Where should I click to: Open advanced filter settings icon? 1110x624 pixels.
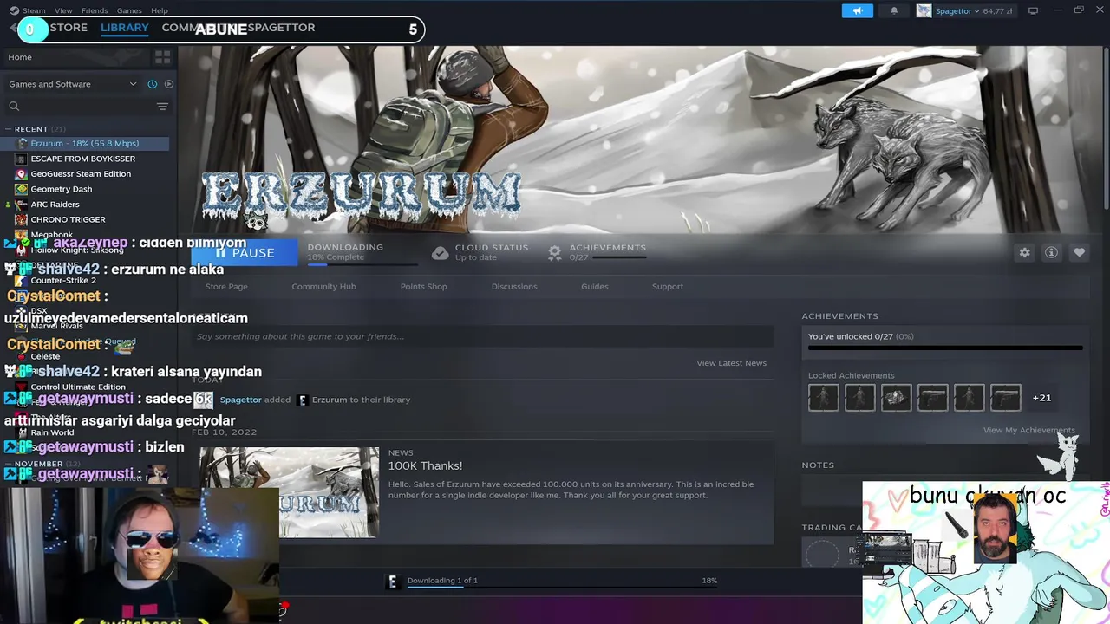pos(162,106)
